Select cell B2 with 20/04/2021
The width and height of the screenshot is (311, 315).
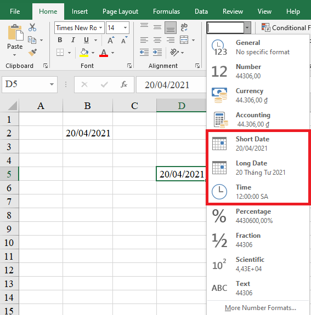point(88,133)
